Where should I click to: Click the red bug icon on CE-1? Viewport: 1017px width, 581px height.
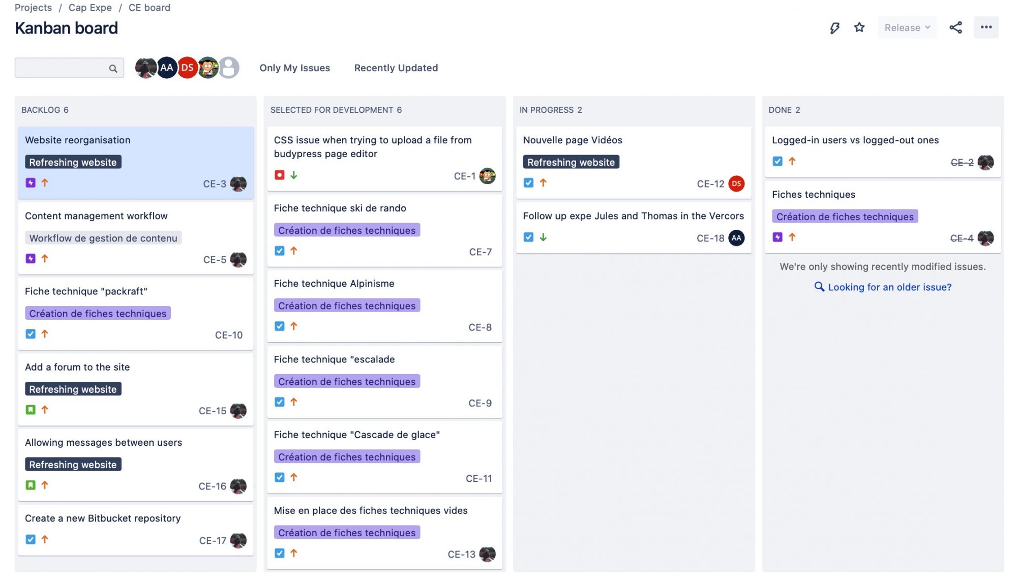point(279,175)
